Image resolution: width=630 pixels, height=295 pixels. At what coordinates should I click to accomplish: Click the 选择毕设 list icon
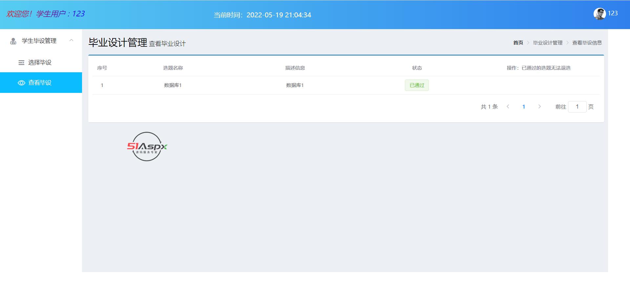21,62
